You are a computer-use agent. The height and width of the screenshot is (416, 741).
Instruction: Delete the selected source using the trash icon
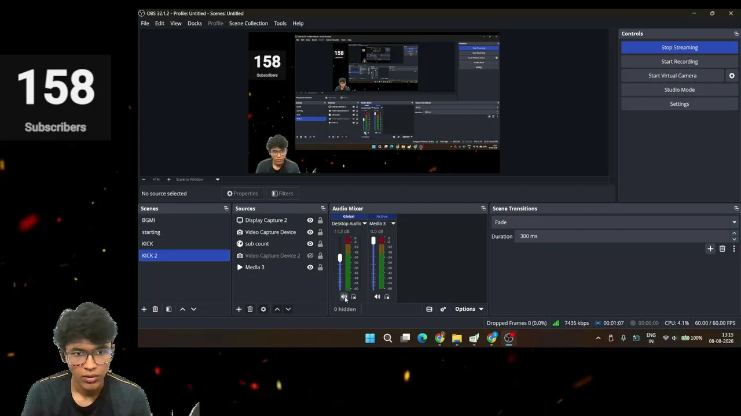click(250, 309)
